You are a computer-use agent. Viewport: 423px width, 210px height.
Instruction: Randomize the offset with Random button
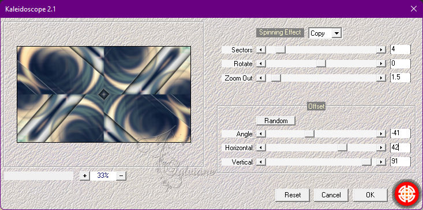click(x=276, y=121)
